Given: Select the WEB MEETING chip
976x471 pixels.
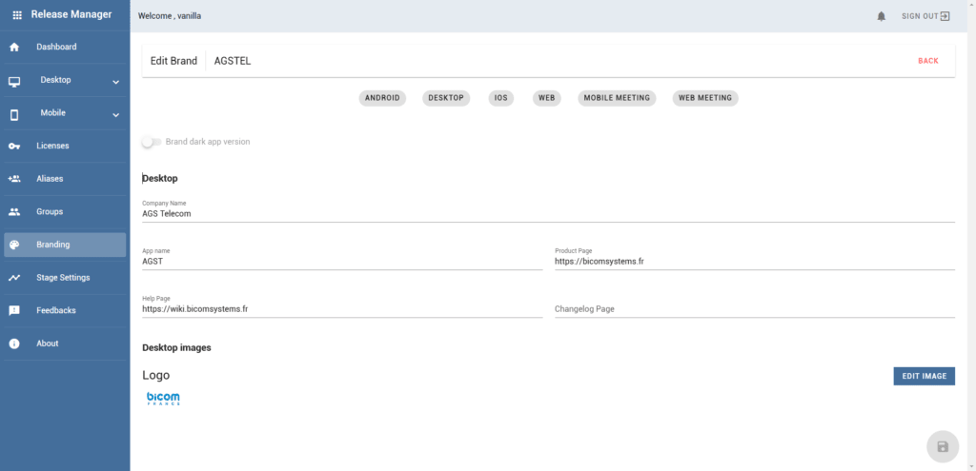Looking at the screenshot, I should pos(705,98).
